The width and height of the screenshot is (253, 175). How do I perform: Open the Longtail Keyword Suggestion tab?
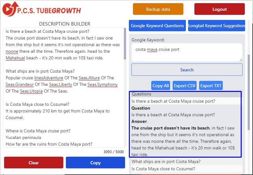click(216, 26)
